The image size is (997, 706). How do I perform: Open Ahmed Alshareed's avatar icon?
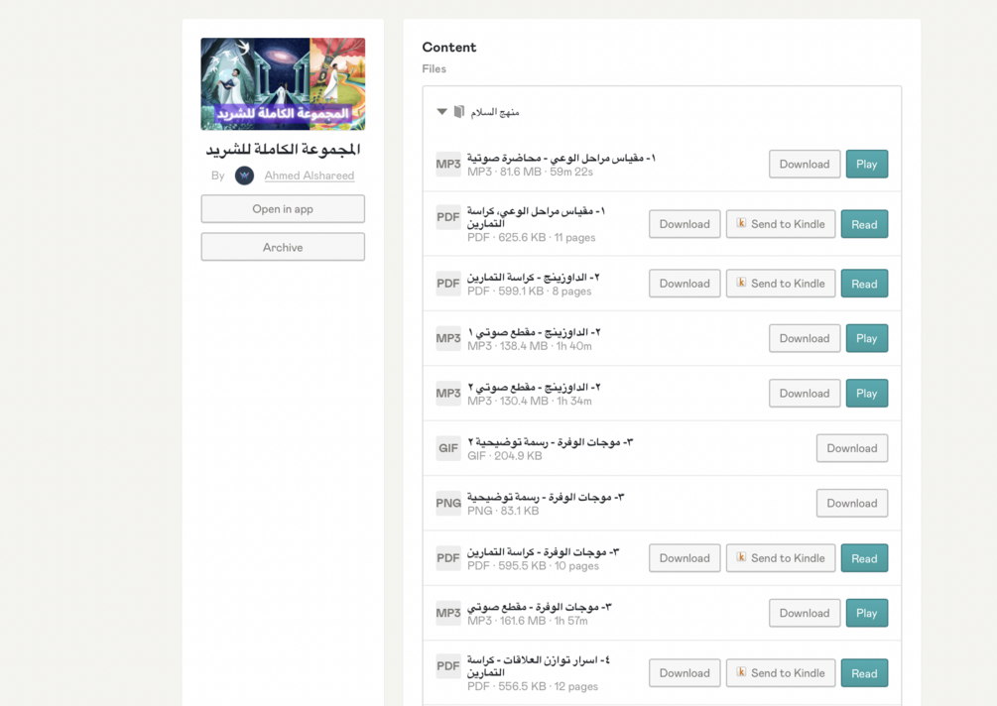(x=245, y=176)
